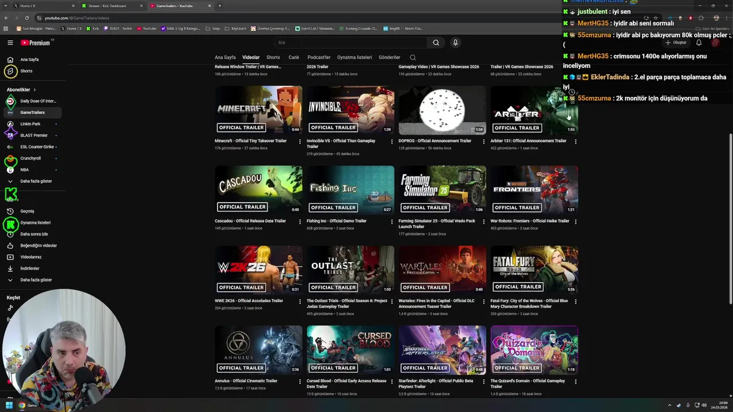This screenshot has height=412, width=733.
Task: Switch to Gönderiler tab
Action: click(x=389, y=57)
